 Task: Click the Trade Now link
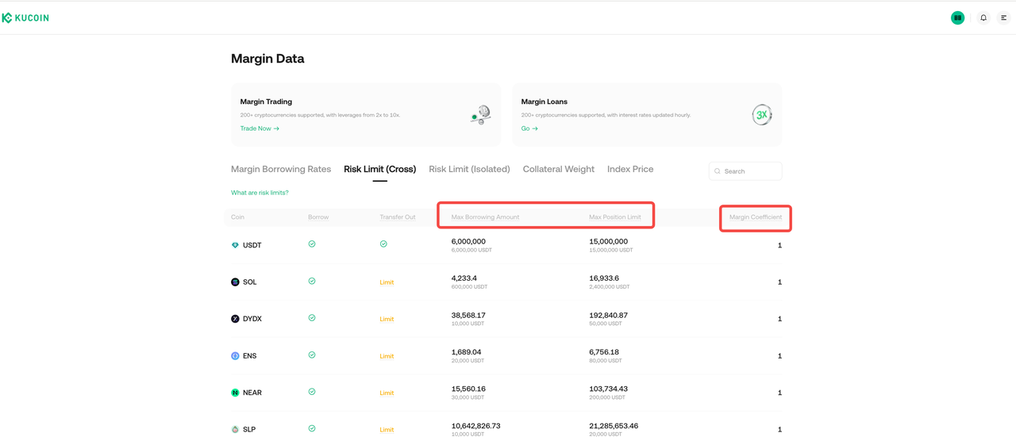[x=260, y=128]
